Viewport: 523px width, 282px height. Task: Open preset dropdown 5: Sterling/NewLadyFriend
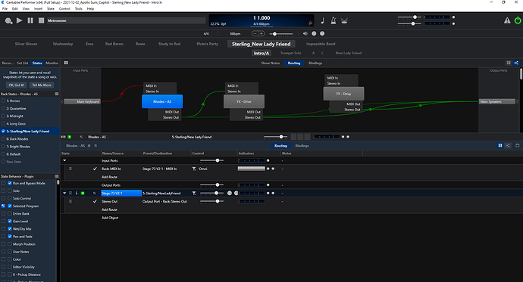point(161,194)
